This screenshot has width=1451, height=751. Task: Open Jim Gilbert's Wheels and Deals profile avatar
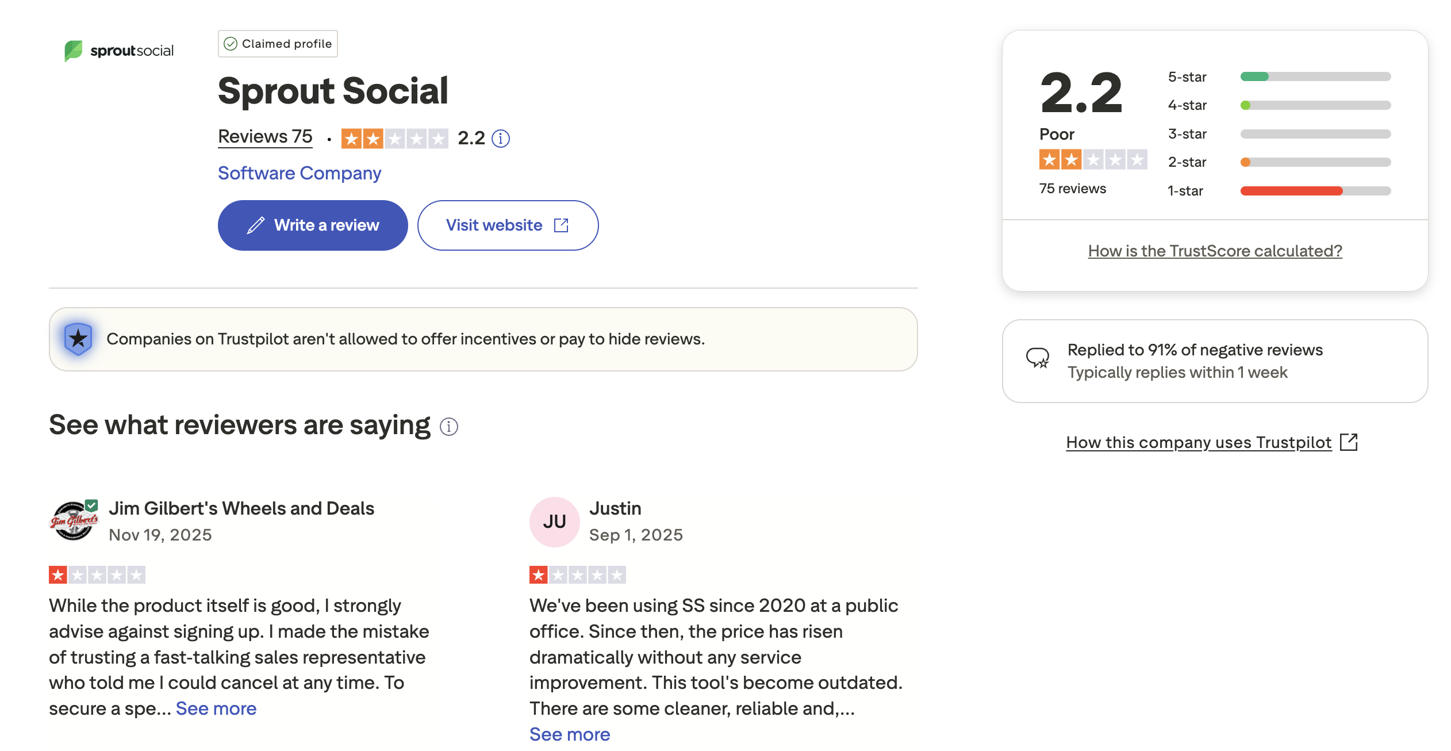coord(75,522)
